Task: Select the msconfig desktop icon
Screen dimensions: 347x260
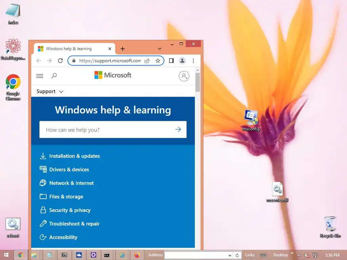Action: 251,121
